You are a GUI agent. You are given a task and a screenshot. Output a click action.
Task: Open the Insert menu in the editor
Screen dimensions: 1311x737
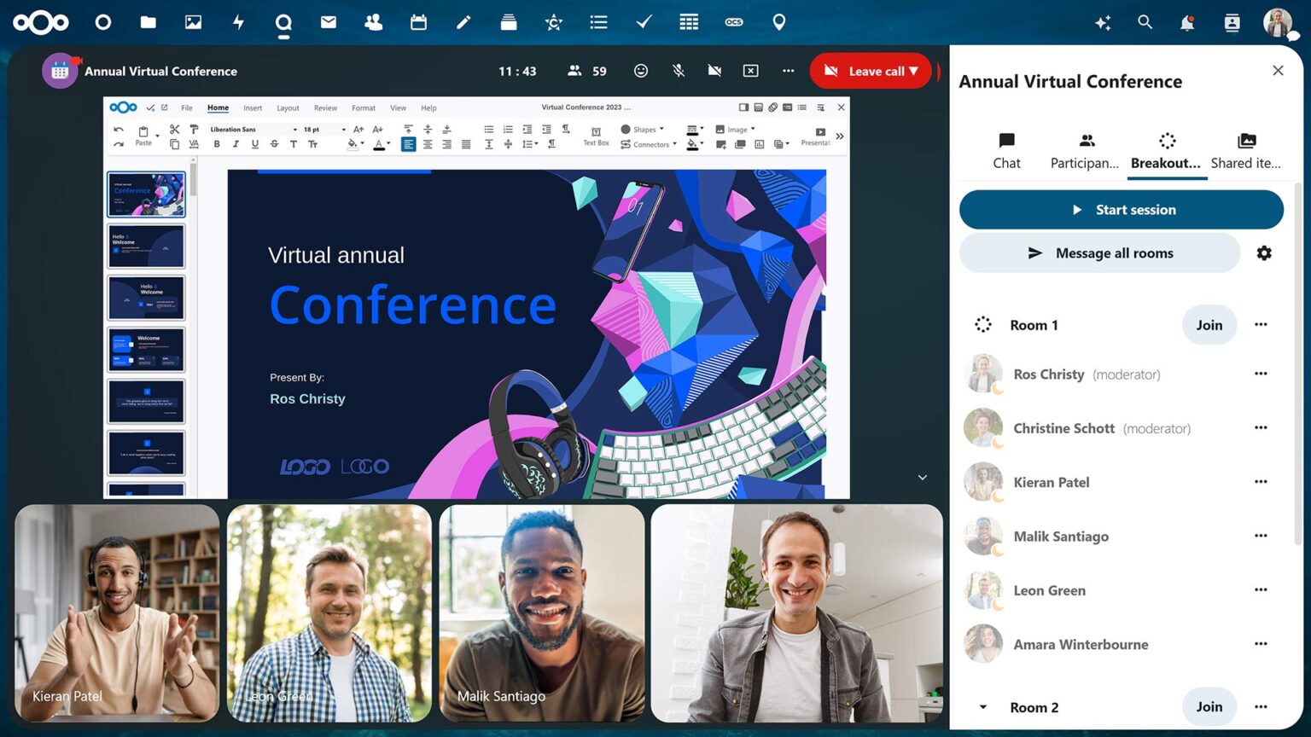tap(253, 107)
